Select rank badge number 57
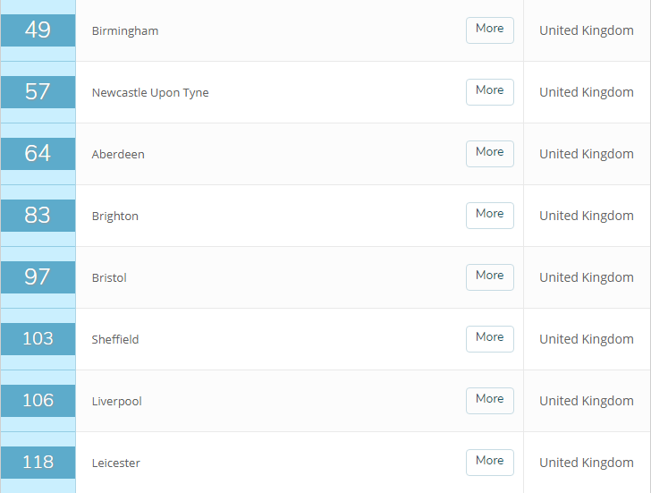This screenshot has width=651, height=493. click(x=38, y=92)
